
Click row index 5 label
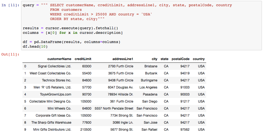(x=25, y=101)
